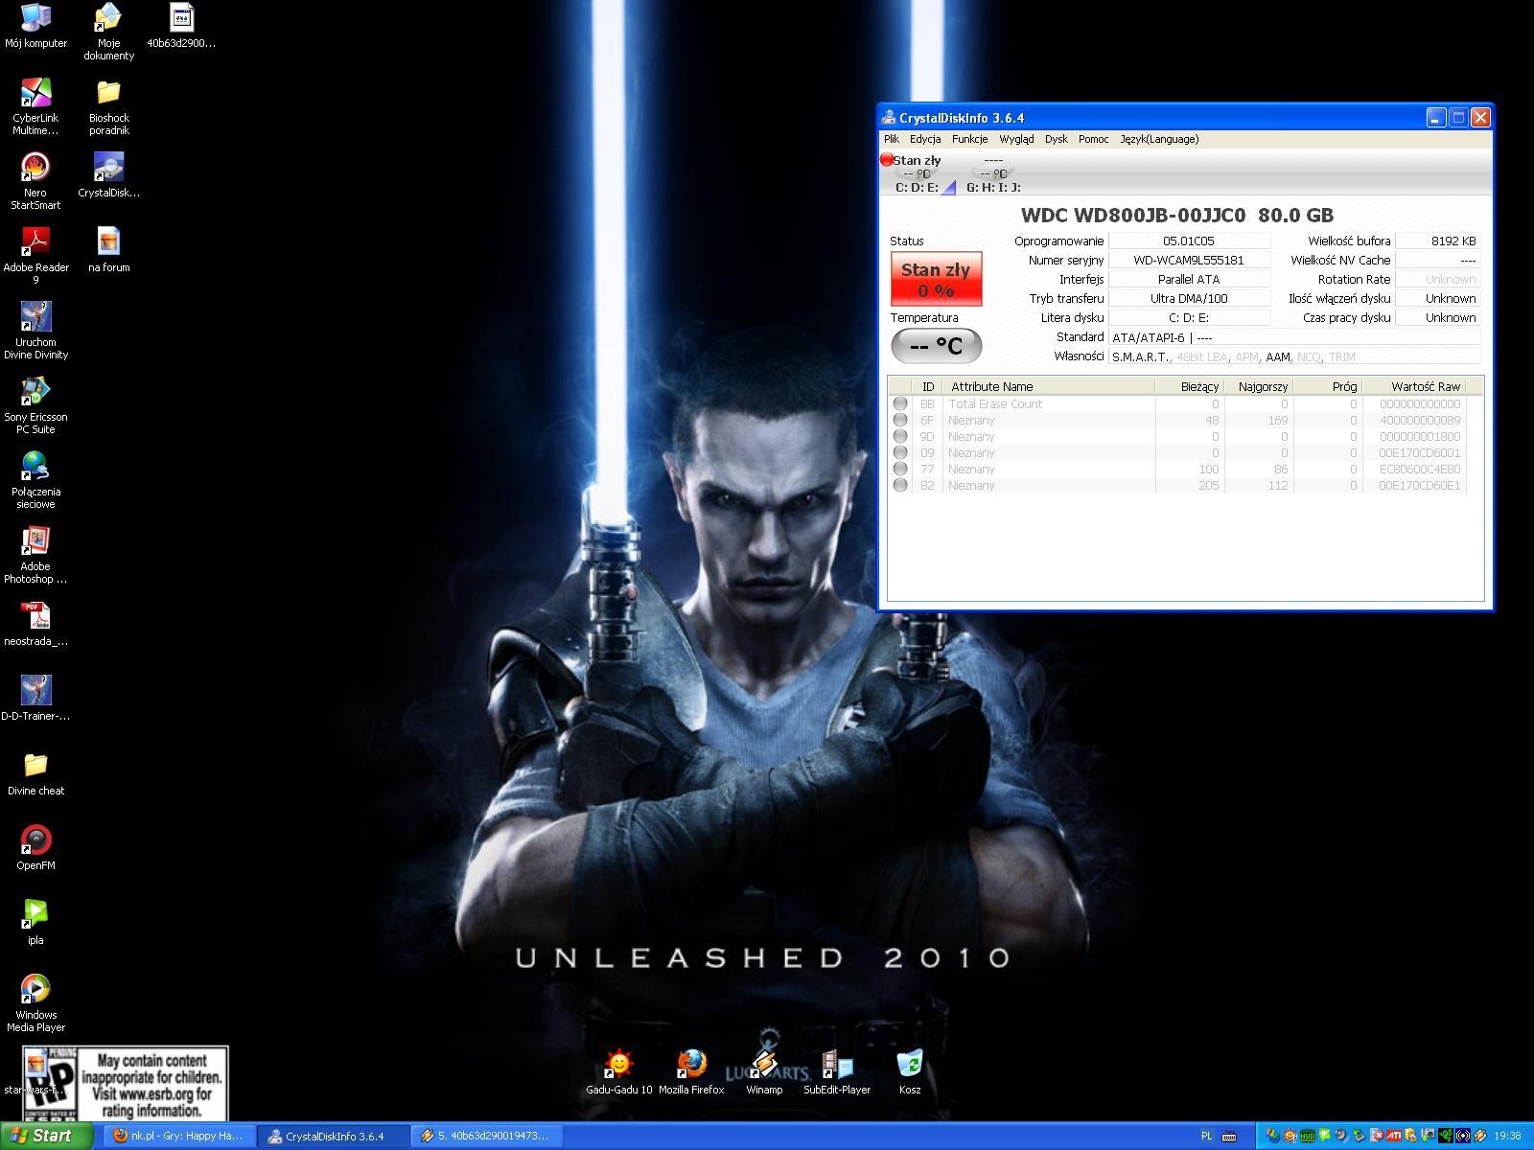Viewport: 1534px width, 1150px height.
Task: Launch Windows Media Player shortcut
Action: (35, 1003)
